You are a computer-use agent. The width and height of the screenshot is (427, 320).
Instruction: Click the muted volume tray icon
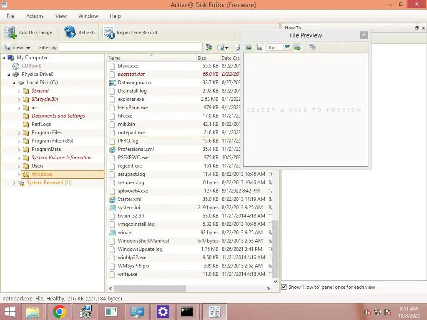367,312
